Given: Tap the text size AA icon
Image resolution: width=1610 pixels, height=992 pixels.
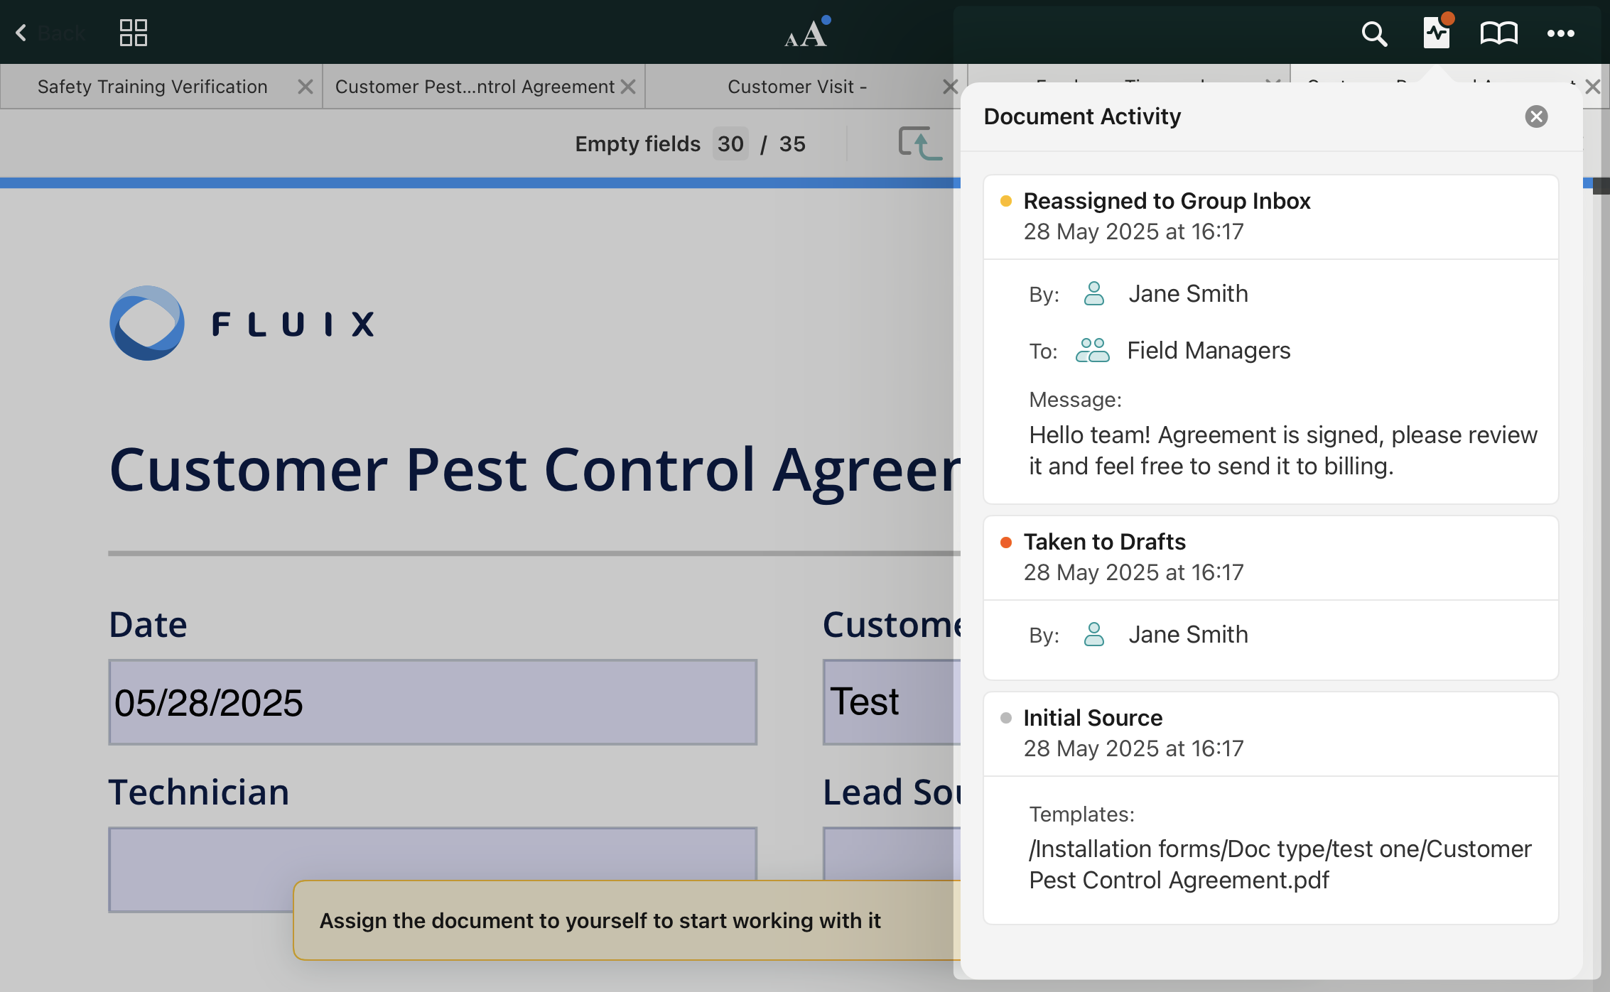Looking at the screenshot, I should [x=806, y=33].
